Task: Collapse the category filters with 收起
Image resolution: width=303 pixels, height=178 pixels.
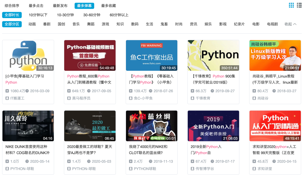Action: [290, 24]
